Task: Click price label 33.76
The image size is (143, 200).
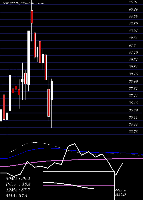Action: click(133, 131)
